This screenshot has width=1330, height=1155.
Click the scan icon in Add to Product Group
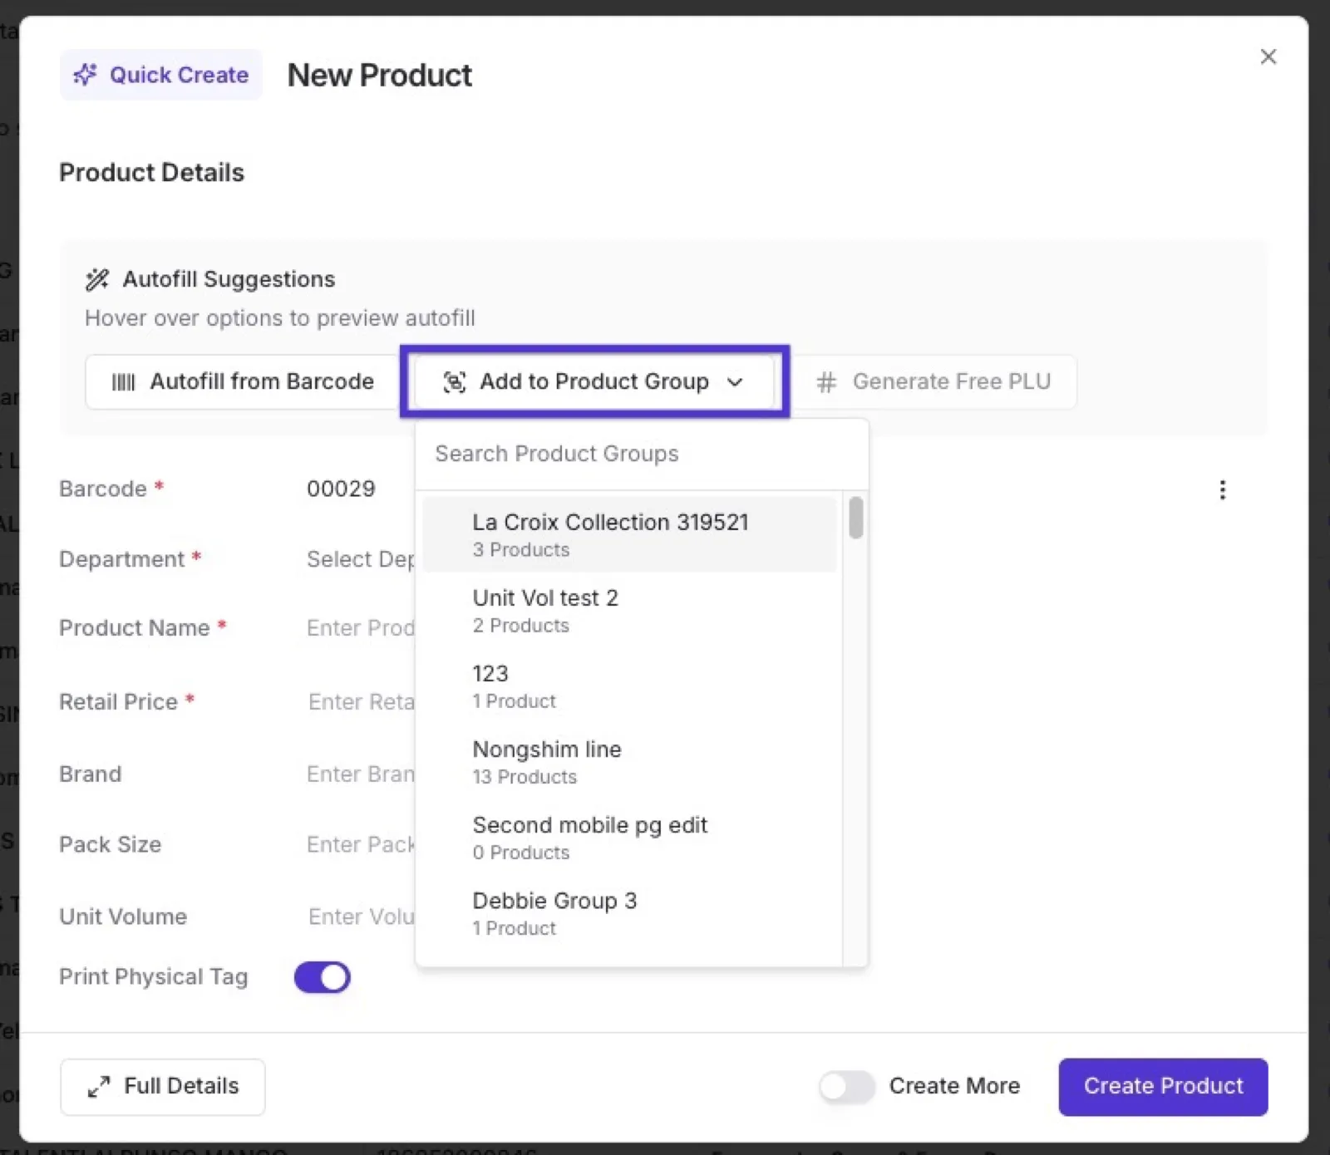[x=454, y=381]
